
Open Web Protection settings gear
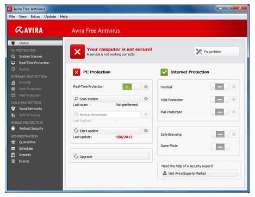234,99
